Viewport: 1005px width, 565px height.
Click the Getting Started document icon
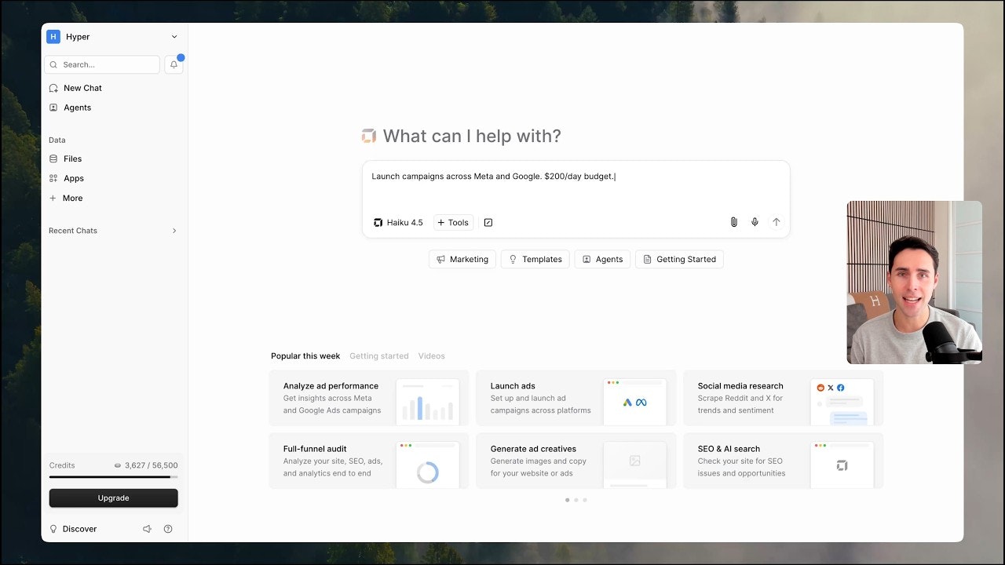[648, 259]
